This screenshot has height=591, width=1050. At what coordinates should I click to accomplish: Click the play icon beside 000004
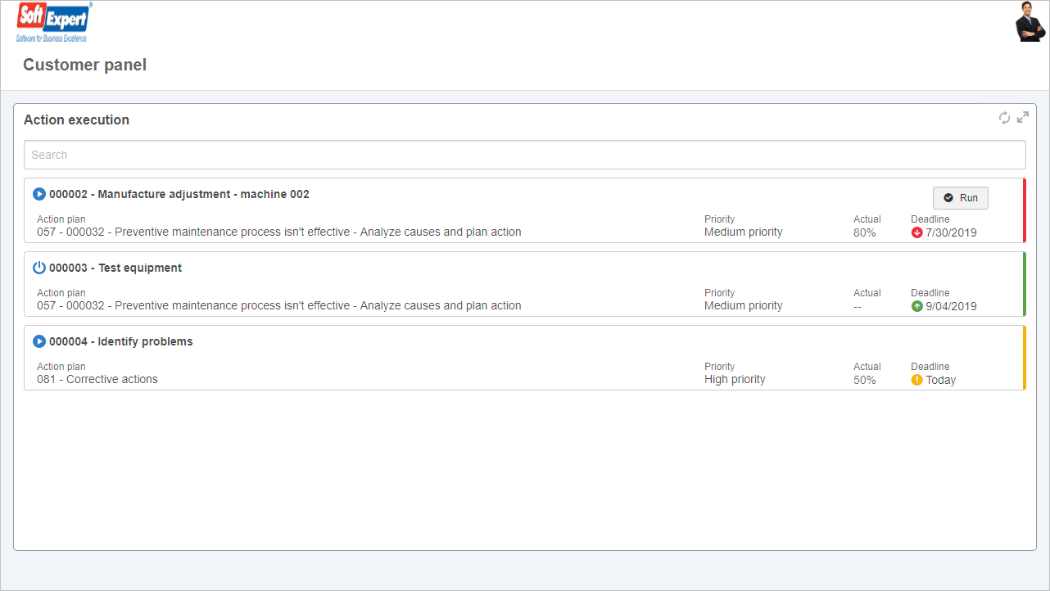click(39, 342)
